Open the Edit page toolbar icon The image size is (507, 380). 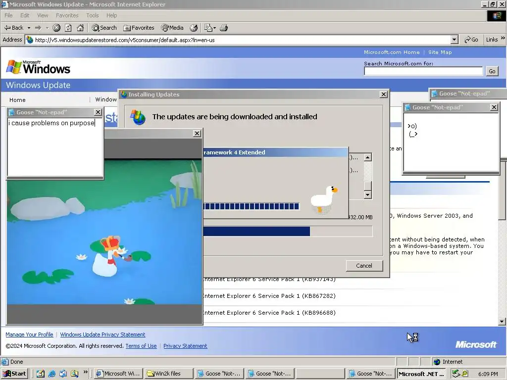(208, 28)
